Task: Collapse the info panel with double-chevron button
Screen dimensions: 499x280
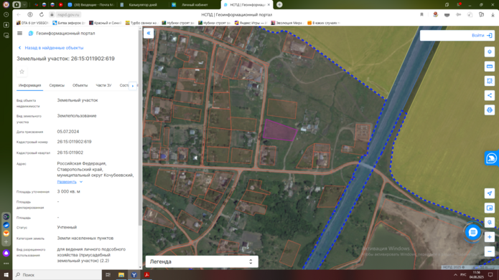Action: click(149, 33)
